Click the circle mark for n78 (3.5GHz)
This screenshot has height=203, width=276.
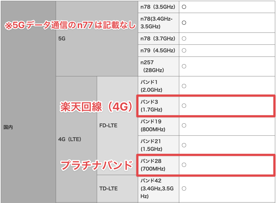tap(184, 7)
